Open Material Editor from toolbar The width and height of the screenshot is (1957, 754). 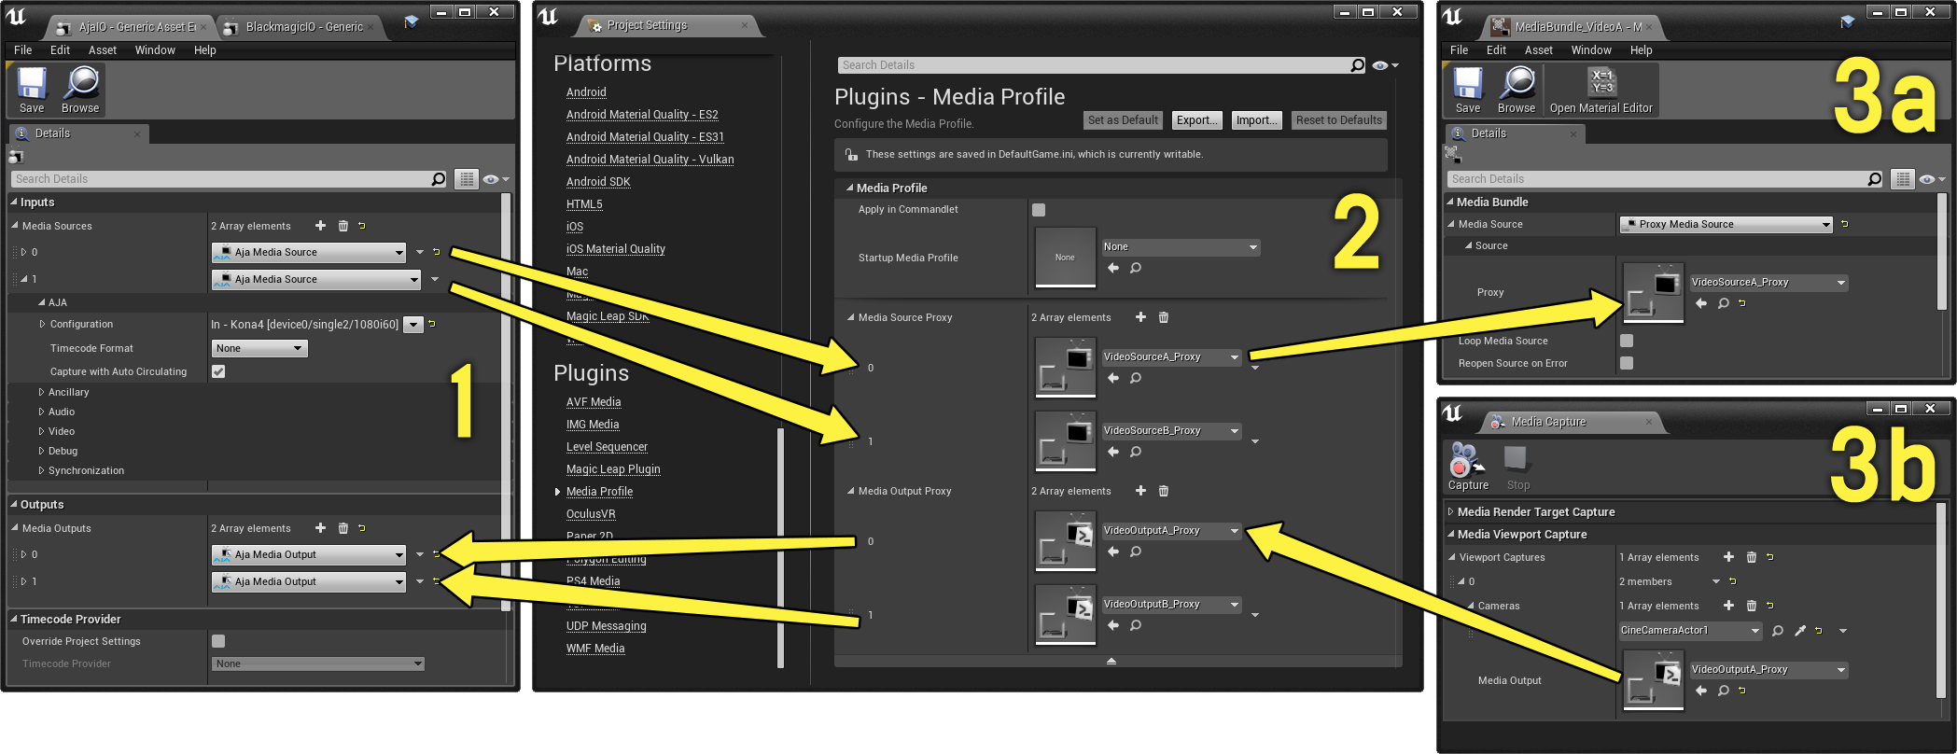(x=1601, y=90)
